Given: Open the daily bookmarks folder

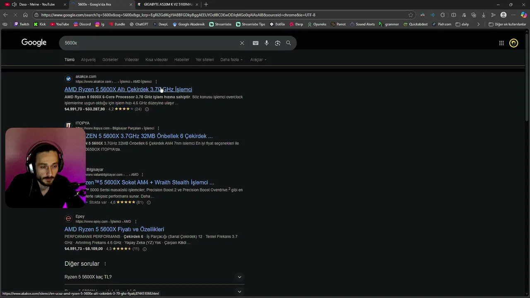Looking at the screenshot, I should (x=463, y=24).
